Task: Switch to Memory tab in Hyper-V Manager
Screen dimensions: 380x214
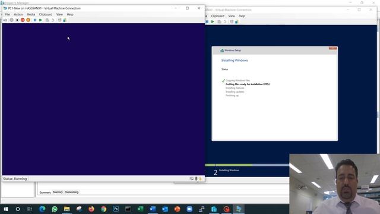Action: click(x=58, y=192)
